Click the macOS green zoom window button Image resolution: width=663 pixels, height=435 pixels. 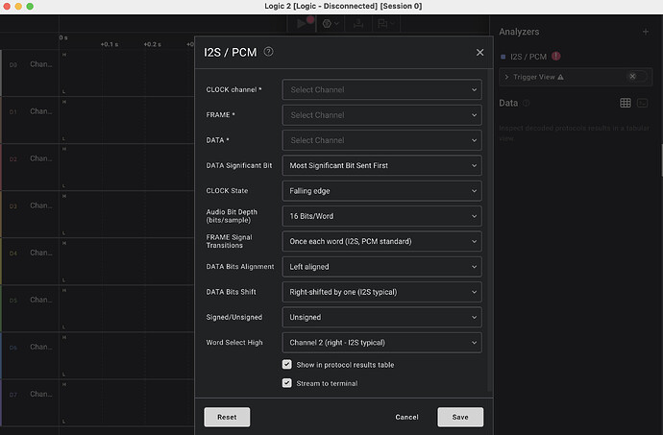click(30, 7)
